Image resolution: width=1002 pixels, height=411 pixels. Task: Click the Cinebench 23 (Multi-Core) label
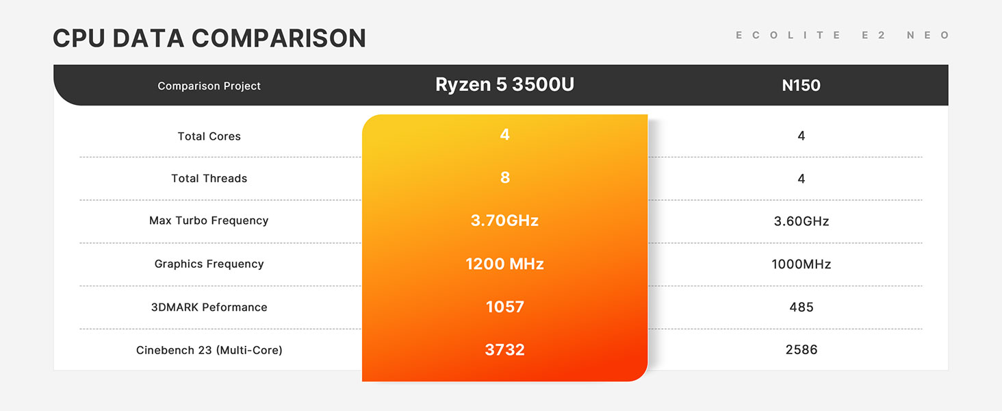tap(209, 350)
